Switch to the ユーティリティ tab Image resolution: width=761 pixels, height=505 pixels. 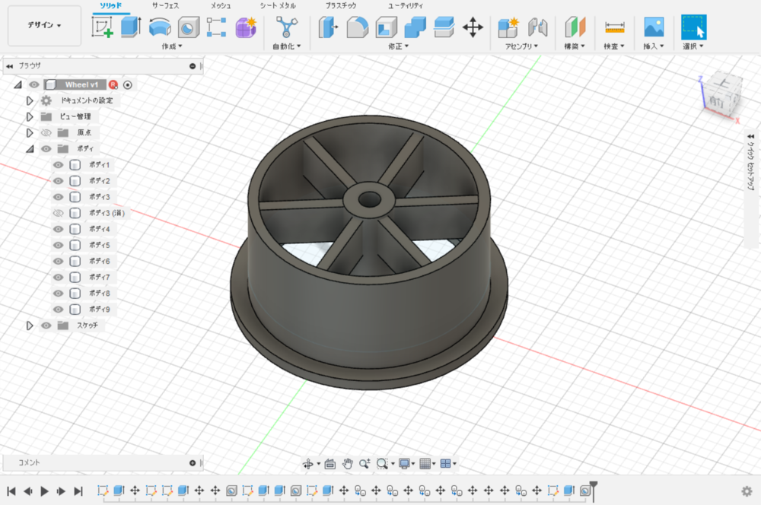(x=406, y=5)
